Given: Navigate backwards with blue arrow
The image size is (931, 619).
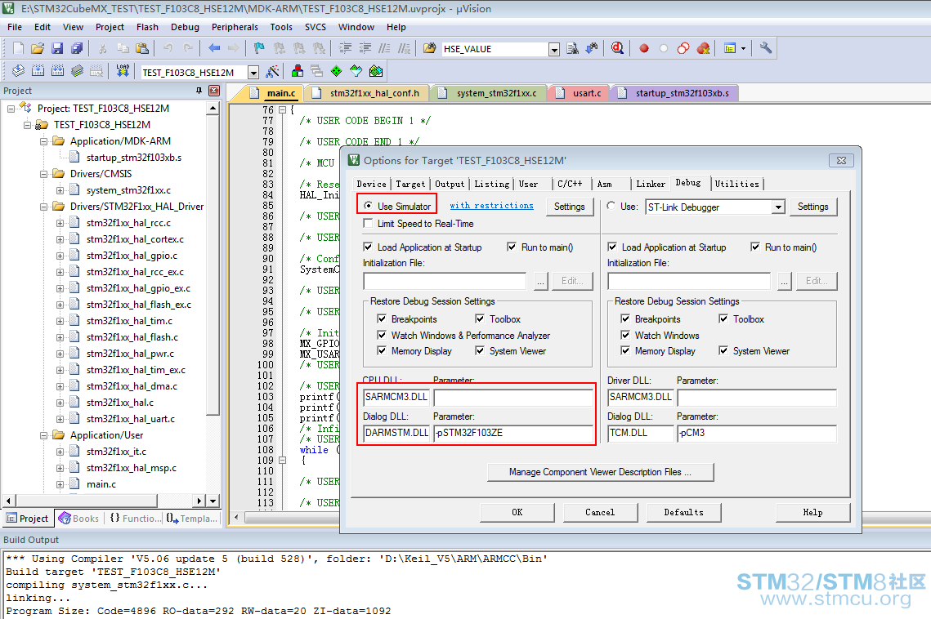Looking at the screenshot, I should (x=214, y=49).
